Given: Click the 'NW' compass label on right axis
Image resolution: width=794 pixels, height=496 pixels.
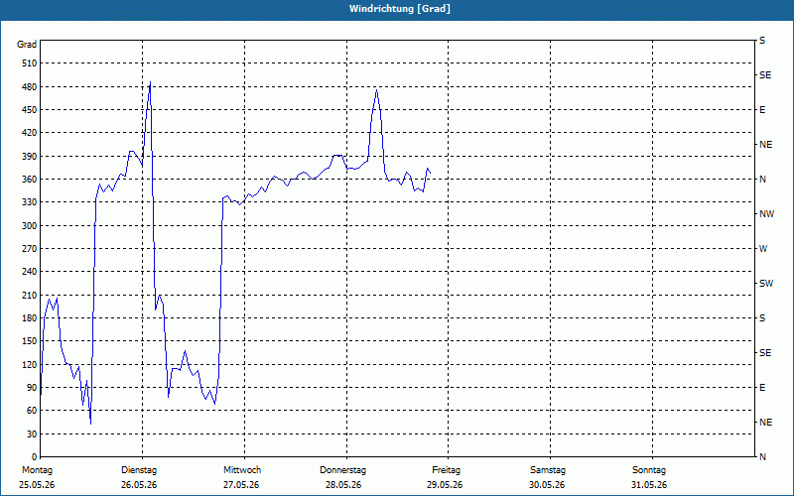Looking at the screenshot, I should pyautogui.click(x=766, y=214).
